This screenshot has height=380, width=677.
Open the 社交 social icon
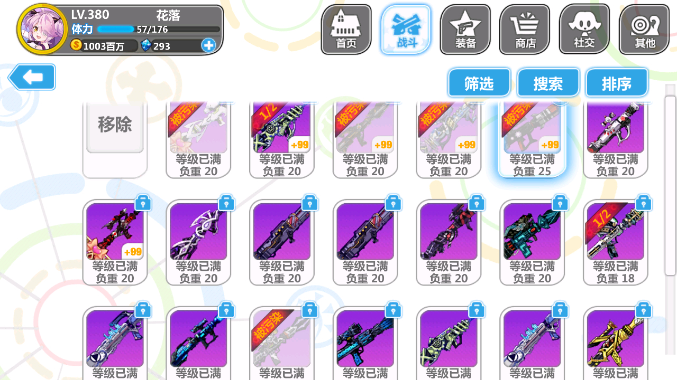click(x=584, y=30)
